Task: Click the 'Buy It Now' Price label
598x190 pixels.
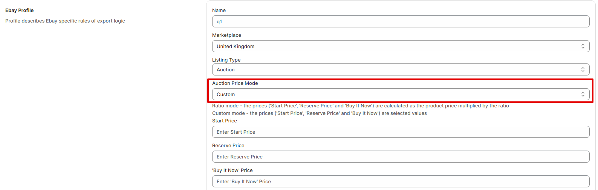Action: click(x=232, y=170)
